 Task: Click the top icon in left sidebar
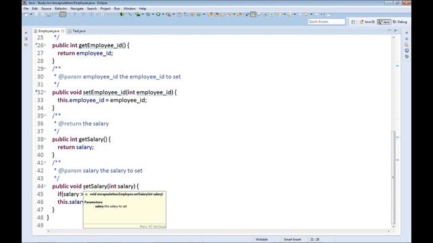26,33
